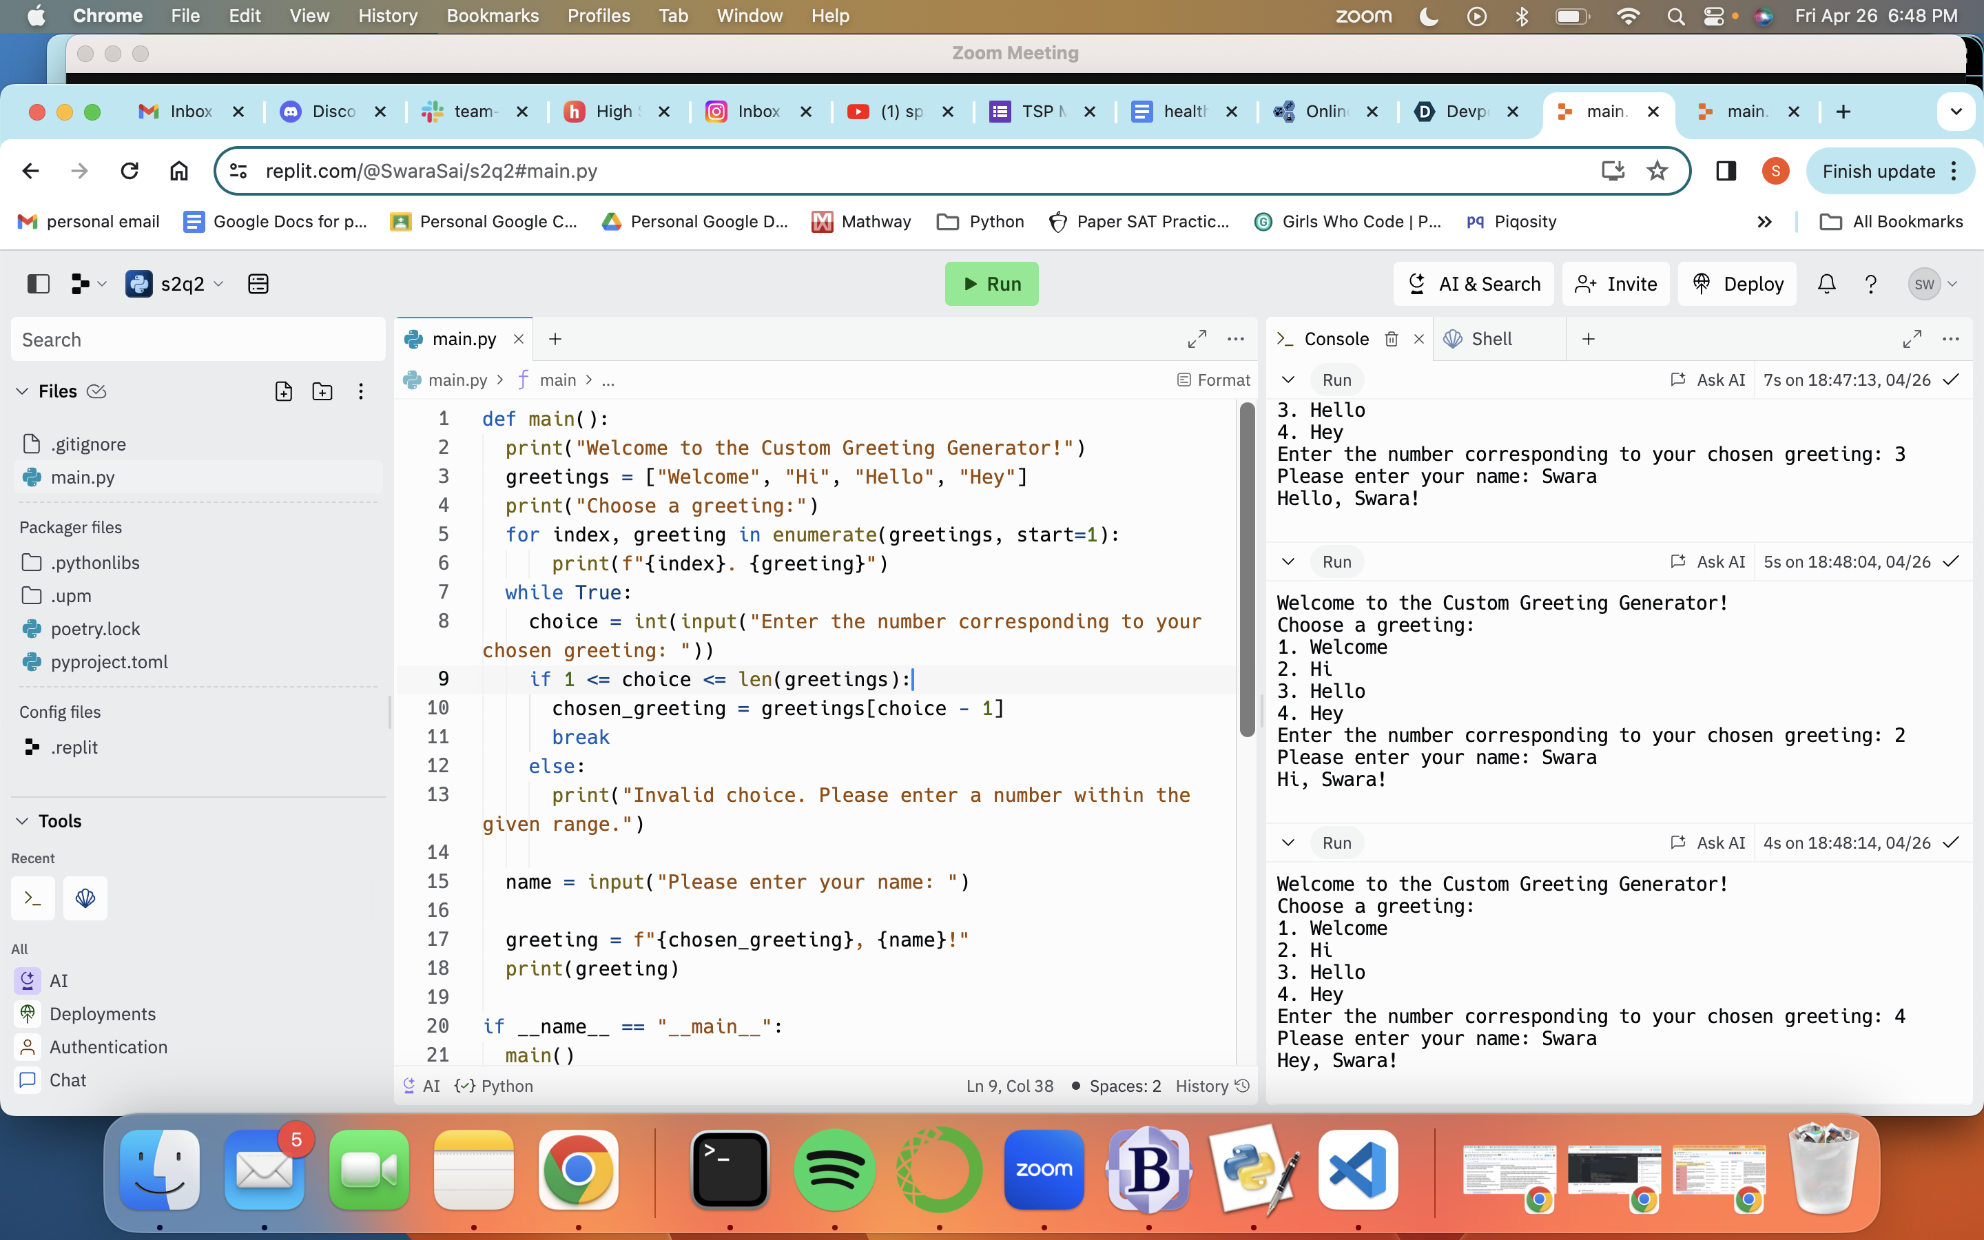Click the Deploy button

point(1737,284)
